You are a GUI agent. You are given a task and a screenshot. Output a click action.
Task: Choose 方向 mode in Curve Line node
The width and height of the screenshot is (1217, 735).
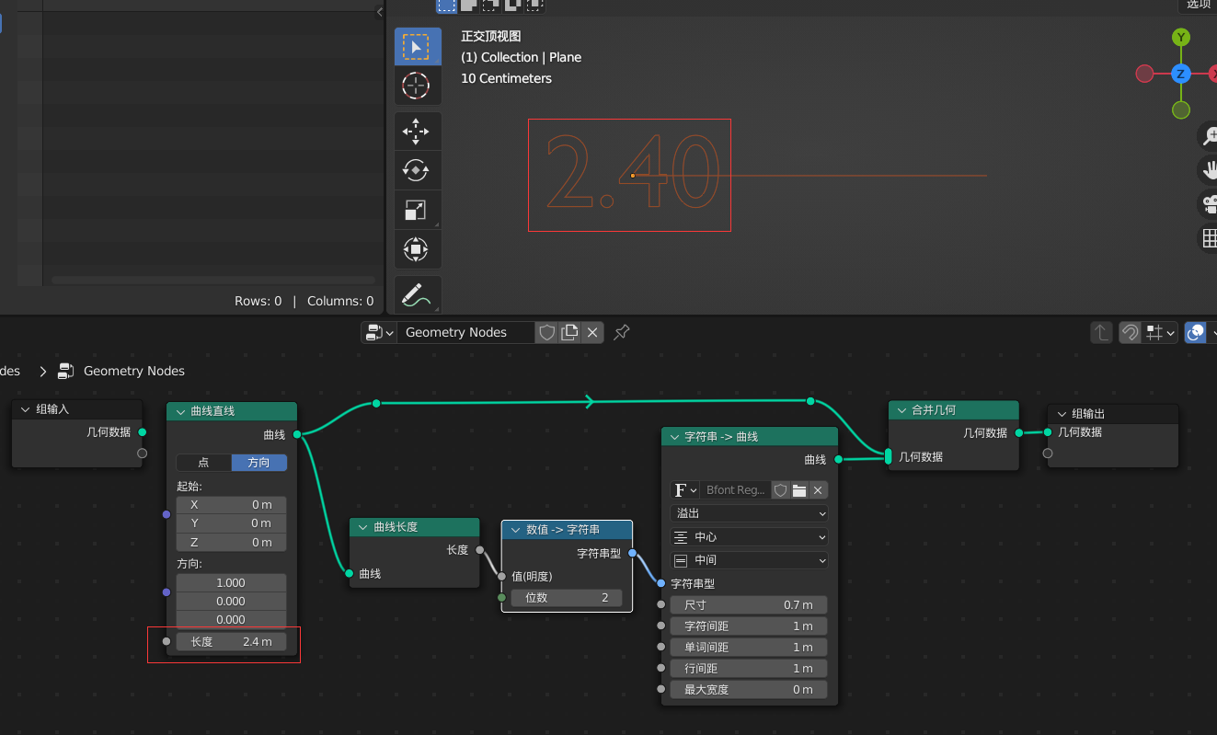(x=258, y=462)
